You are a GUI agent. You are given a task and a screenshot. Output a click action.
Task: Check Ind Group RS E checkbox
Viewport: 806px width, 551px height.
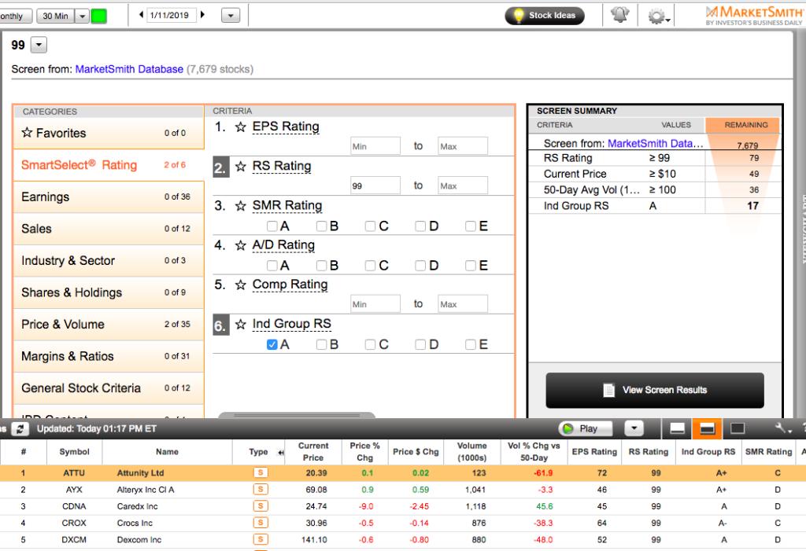point(471,344)
